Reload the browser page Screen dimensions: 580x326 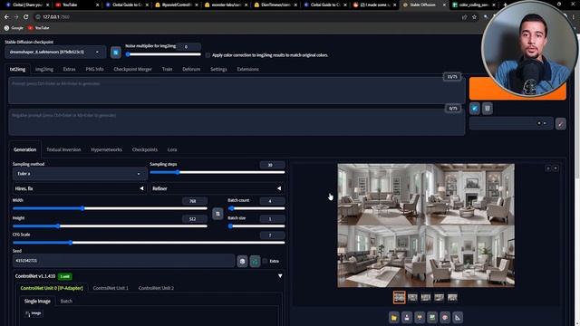pyautogui.click(x=26, y=17)
